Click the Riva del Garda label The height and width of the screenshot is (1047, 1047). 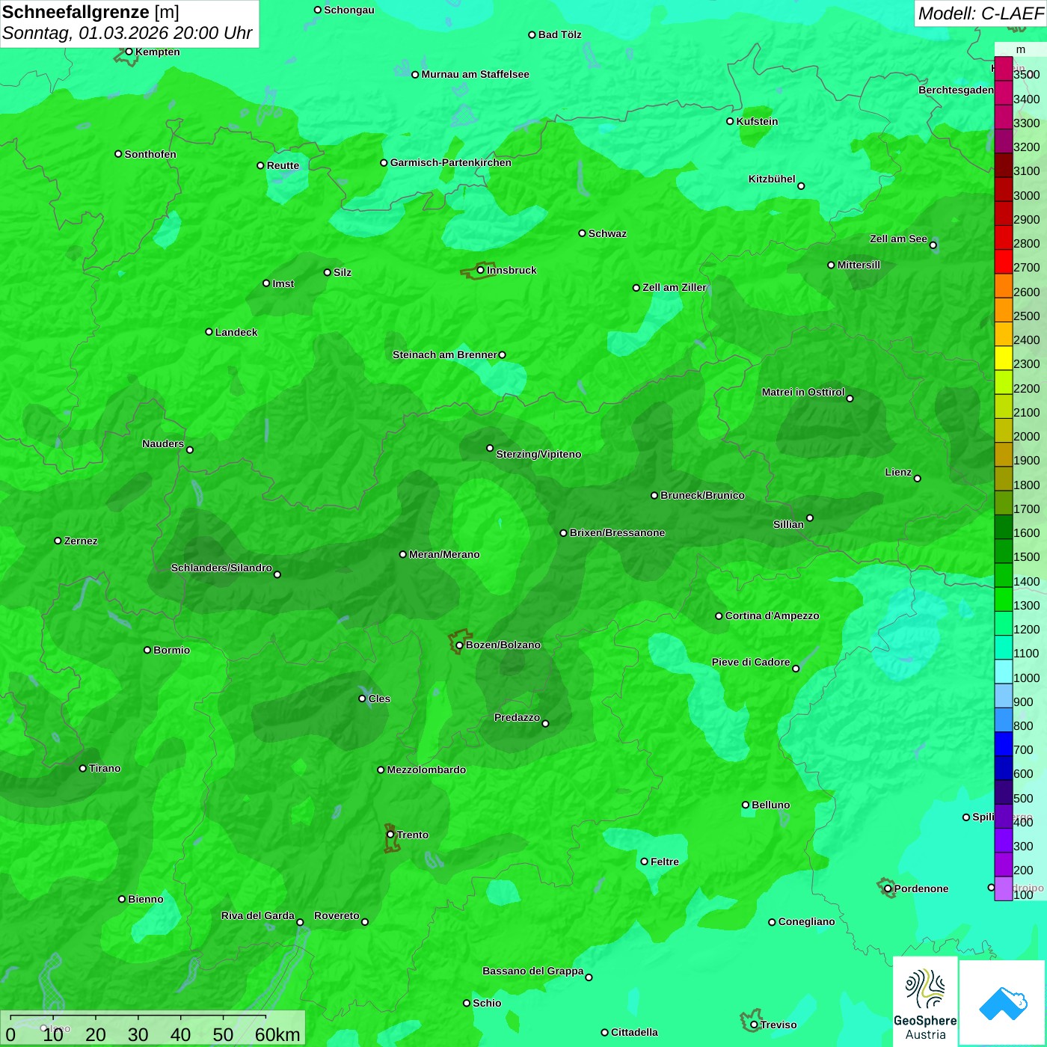[258, 915]
